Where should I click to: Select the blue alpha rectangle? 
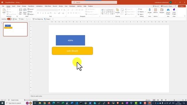click(70, 40)
